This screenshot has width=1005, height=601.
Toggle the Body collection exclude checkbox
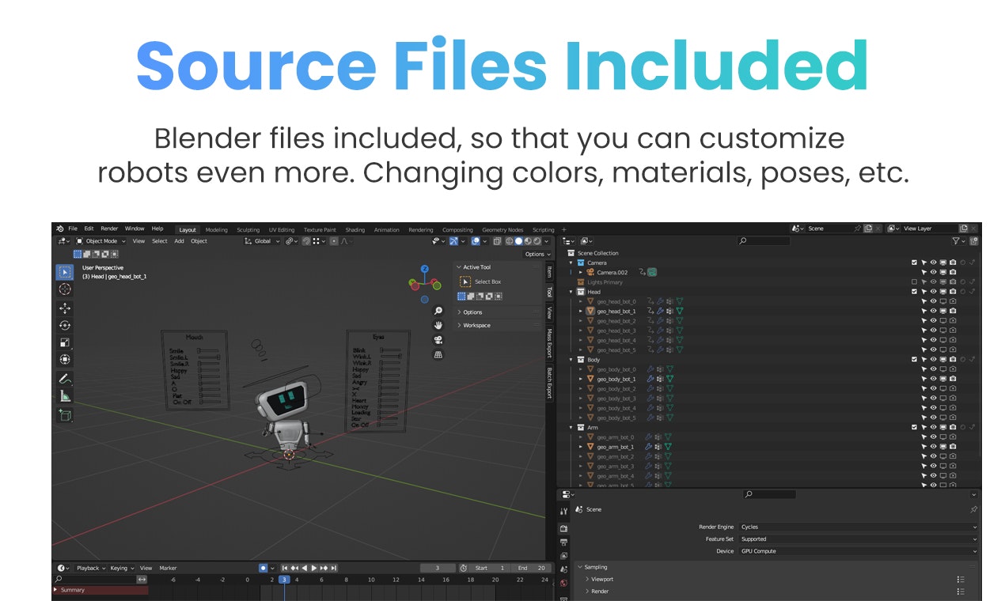pyautogui.click(x=914, y=360)
